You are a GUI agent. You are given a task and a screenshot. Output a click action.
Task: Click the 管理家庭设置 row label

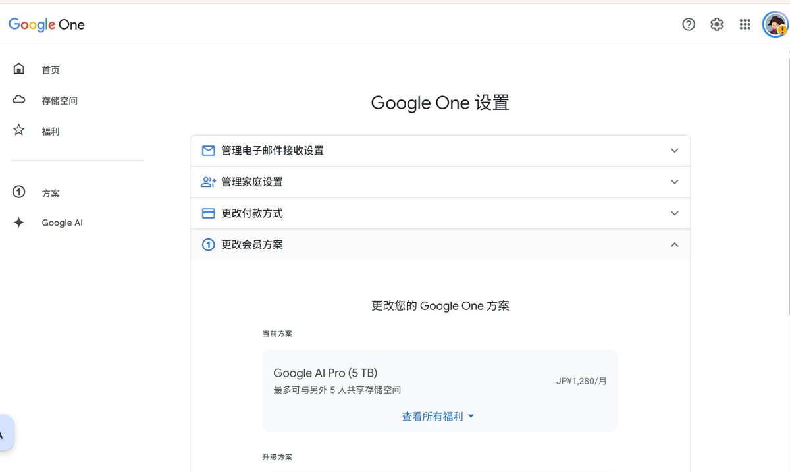tap(252, 182)
